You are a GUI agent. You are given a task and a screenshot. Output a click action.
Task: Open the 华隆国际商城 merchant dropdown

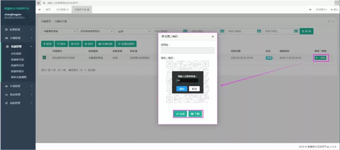59,31
